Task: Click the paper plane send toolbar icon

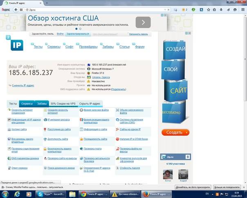Action: click(228, 9)
